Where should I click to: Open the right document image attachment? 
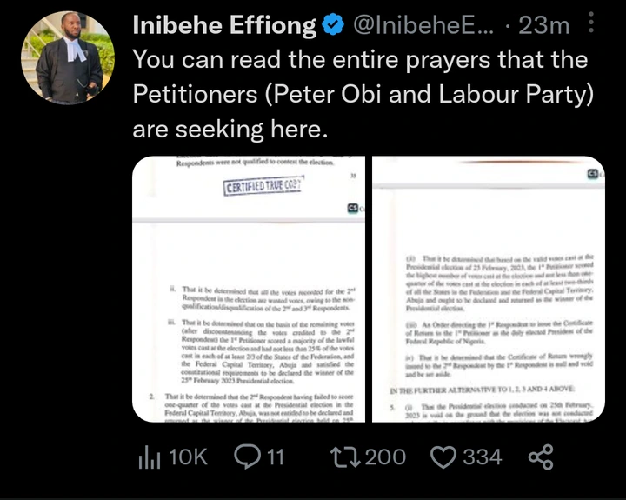point(488,289)
